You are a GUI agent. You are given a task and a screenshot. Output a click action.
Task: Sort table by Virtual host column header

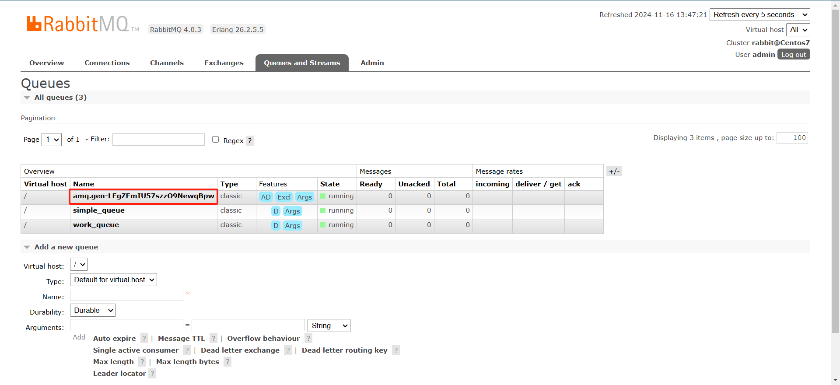[x=45, y=184]
